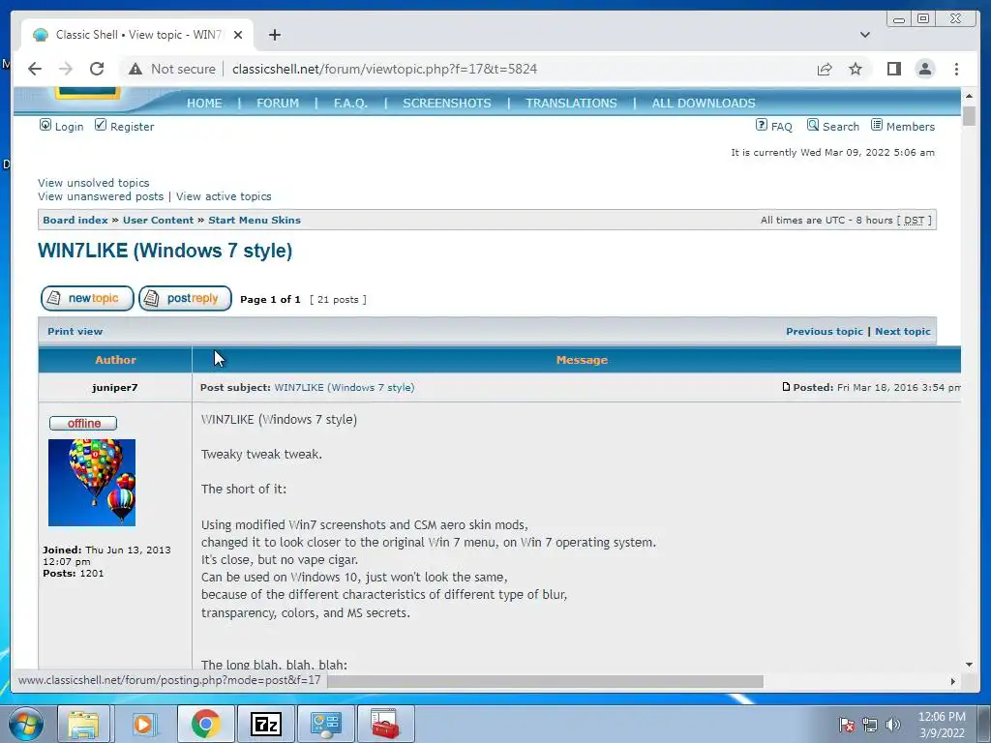Image resolution: width=991 pixels, height=743 pixels.
Task: Click the Search magnifier icon
Action: (813, 125)
